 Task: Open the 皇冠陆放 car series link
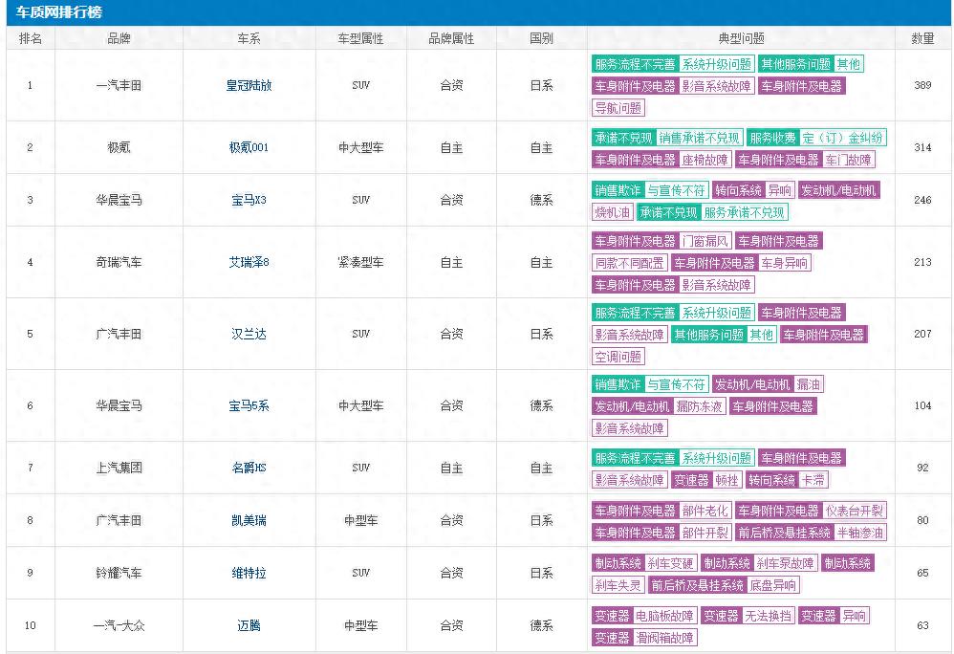click(x=249, y=85)
